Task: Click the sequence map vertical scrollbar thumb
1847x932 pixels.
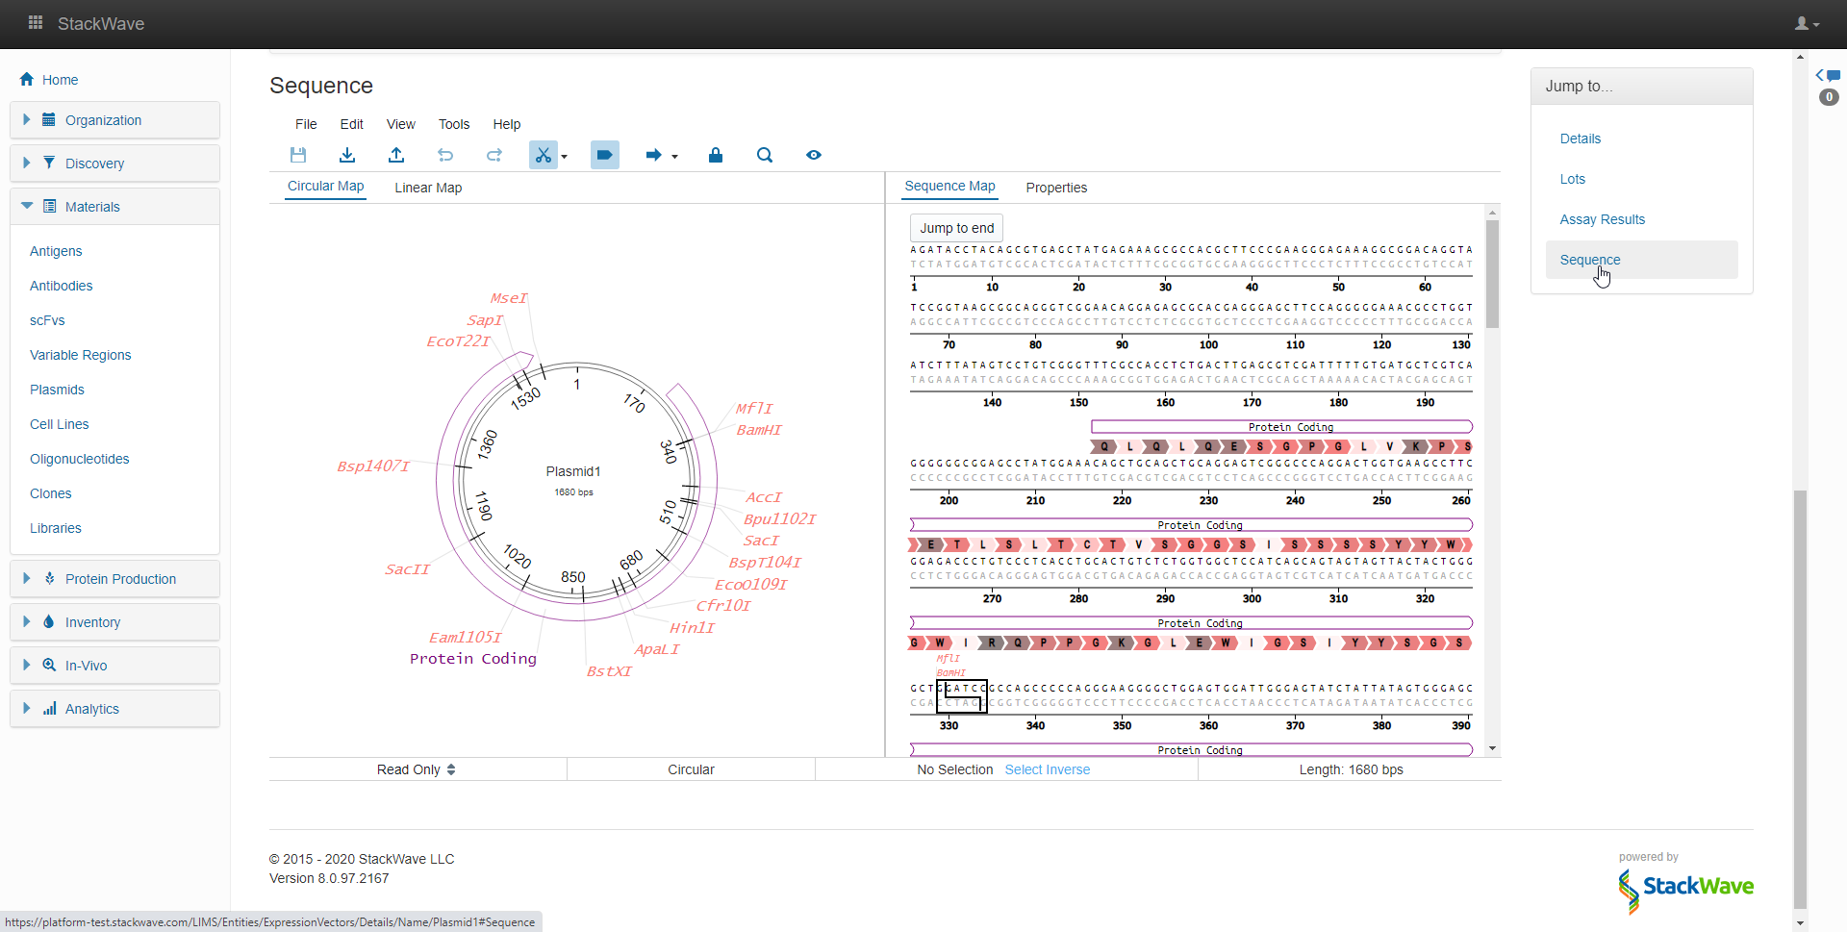Action: point(1492,274)
